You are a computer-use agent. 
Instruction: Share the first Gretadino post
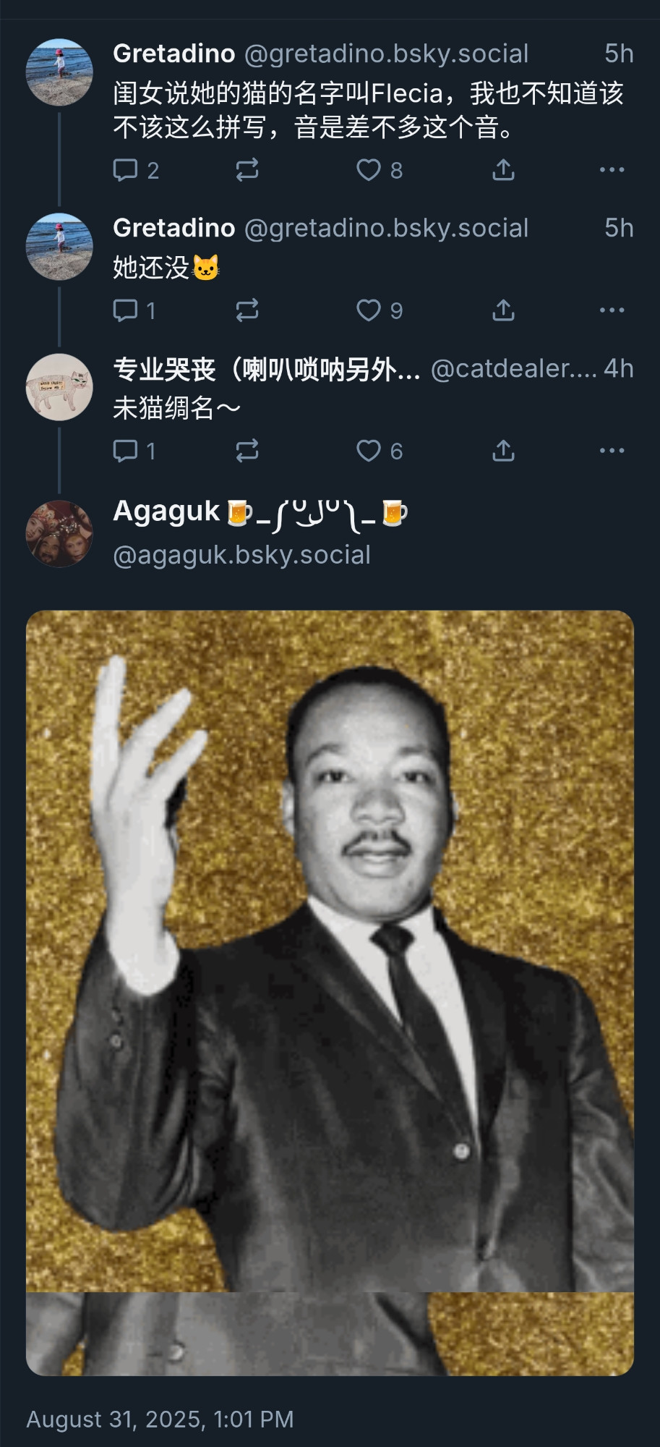pos(503,170)
